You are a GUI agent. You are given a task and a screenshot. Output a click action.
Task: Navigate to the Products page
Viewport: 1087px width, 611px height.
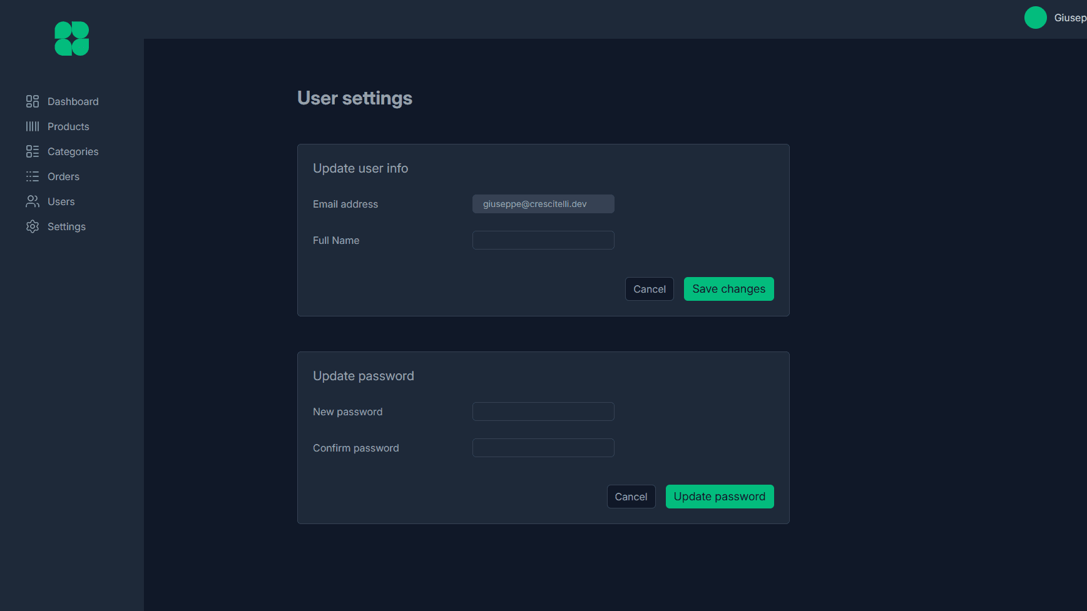[68, 126]
